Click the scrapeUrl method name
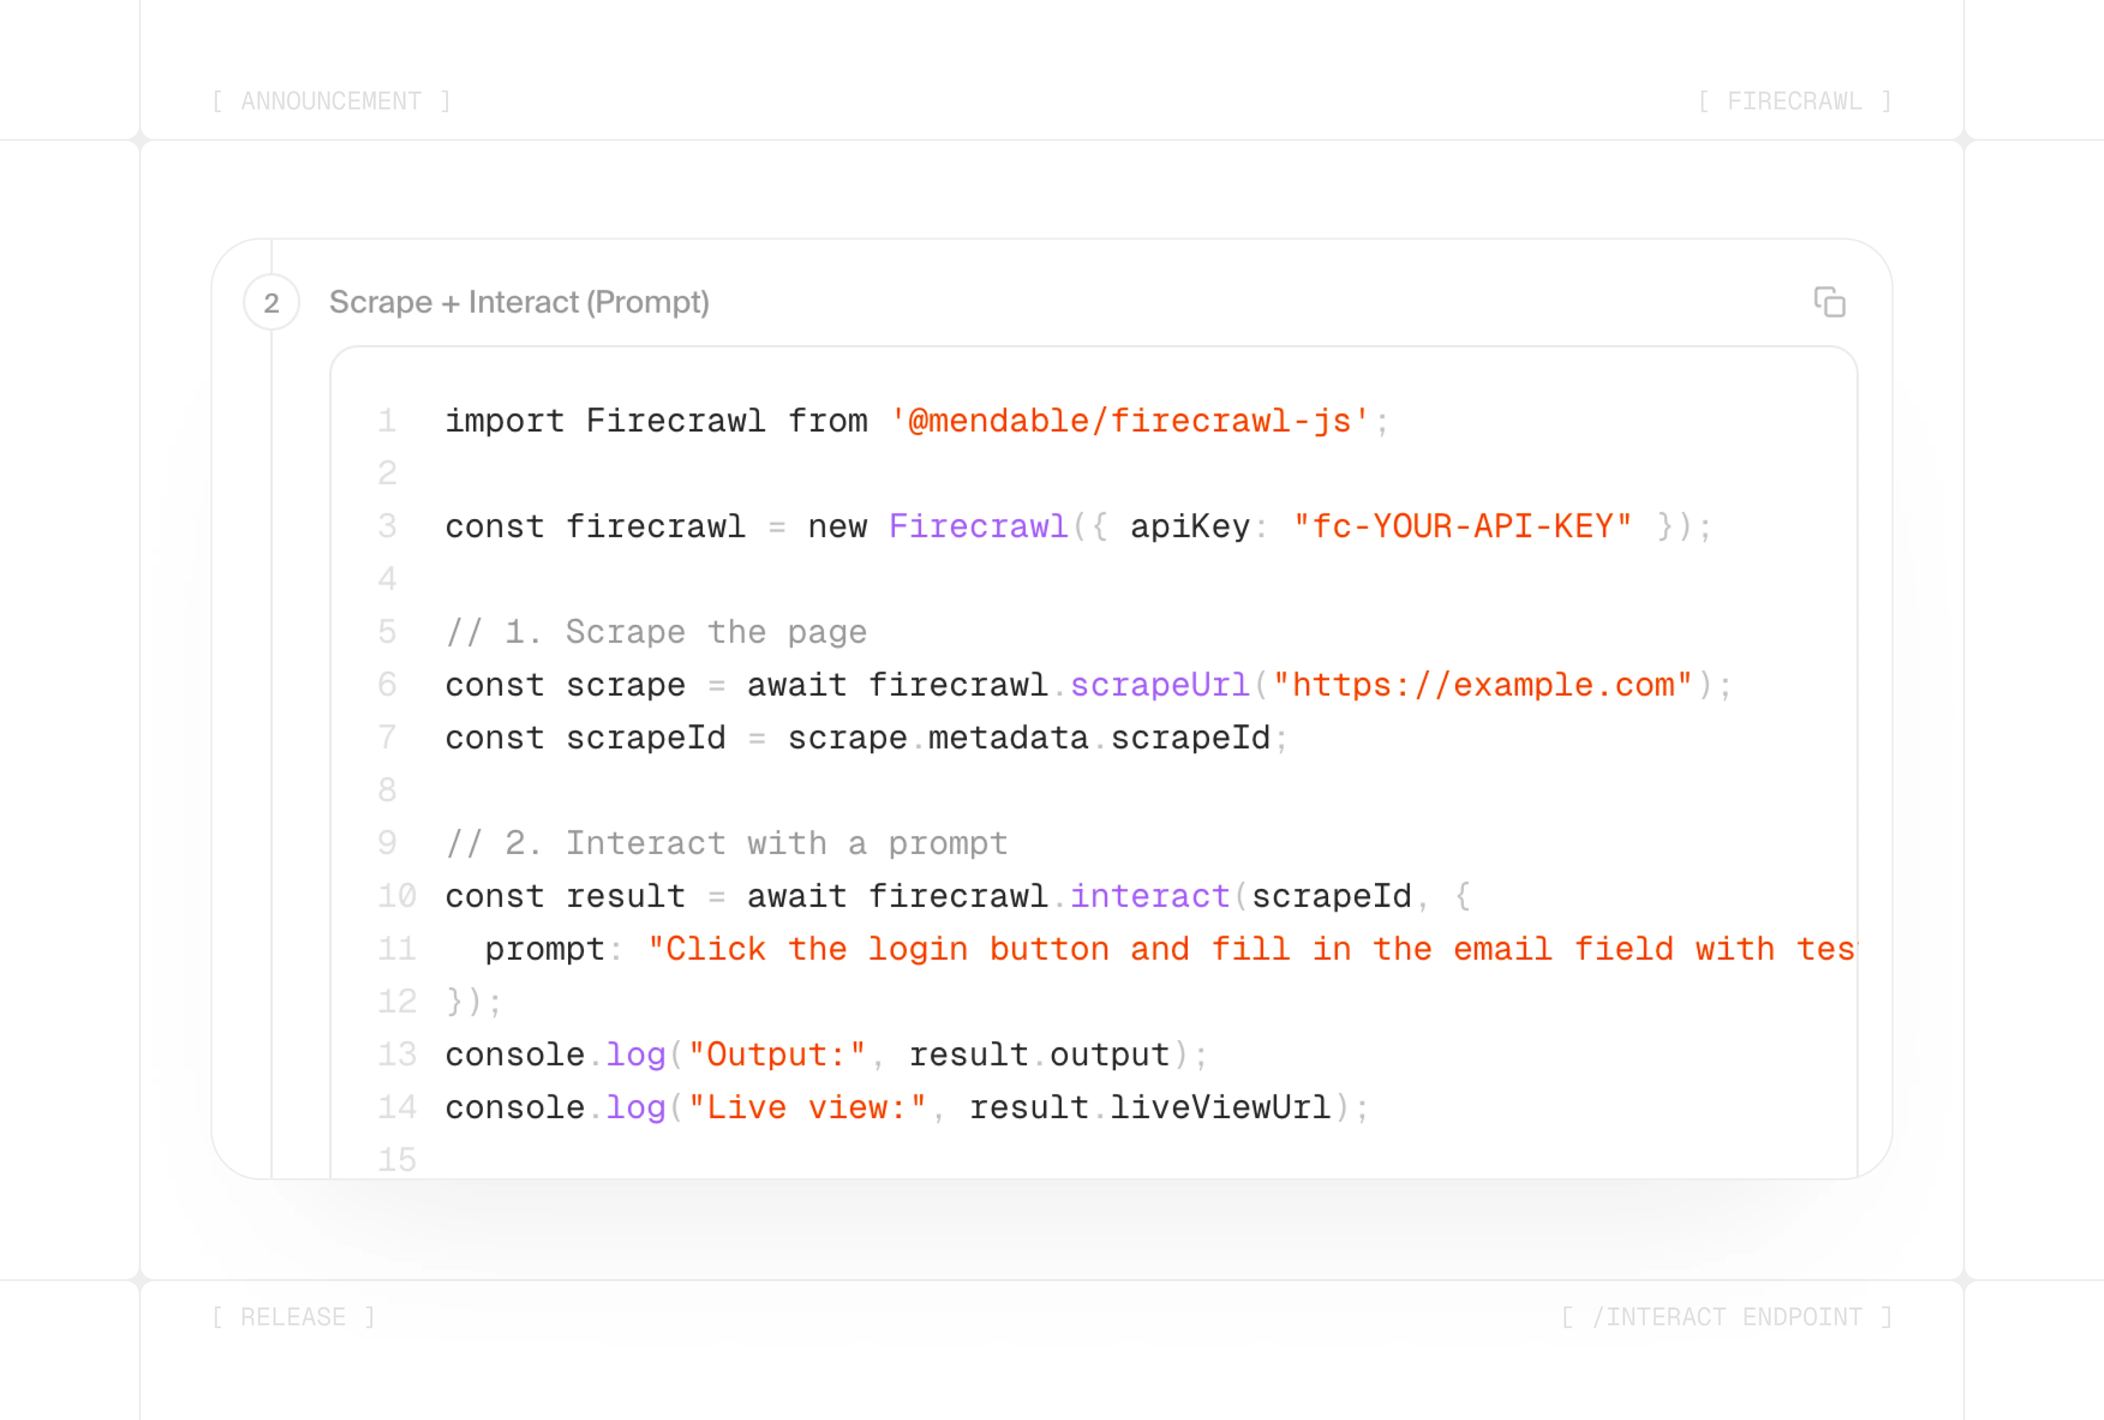Image resolution: width=2104 pixels, height=1420 pixels. (x=1160, y=685)
